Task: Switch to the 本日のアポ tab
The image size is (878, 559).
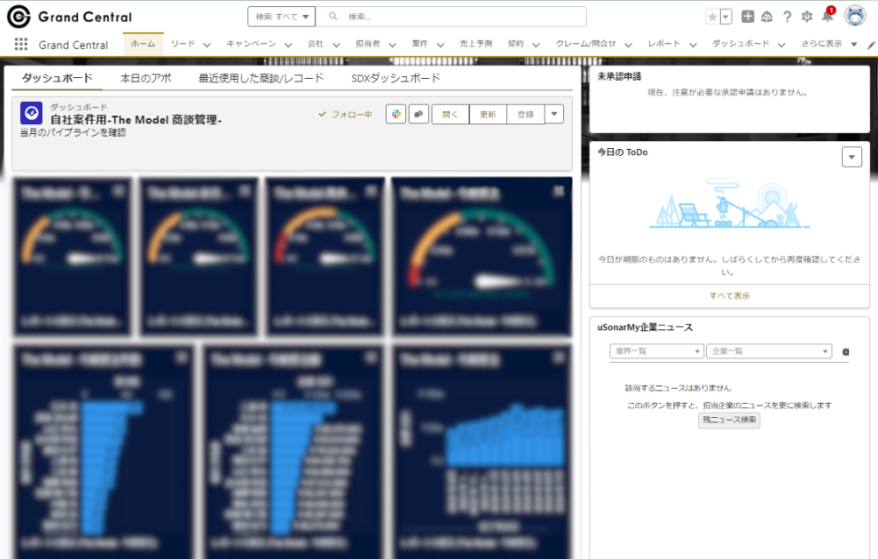Action: 146,78
